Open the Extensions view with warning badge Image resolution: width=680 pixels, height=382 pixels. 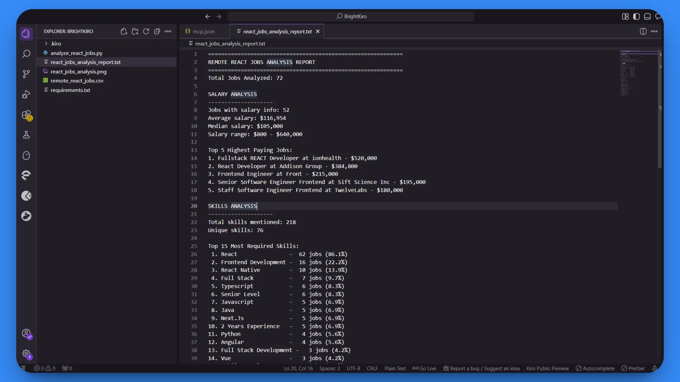point(27,115)
